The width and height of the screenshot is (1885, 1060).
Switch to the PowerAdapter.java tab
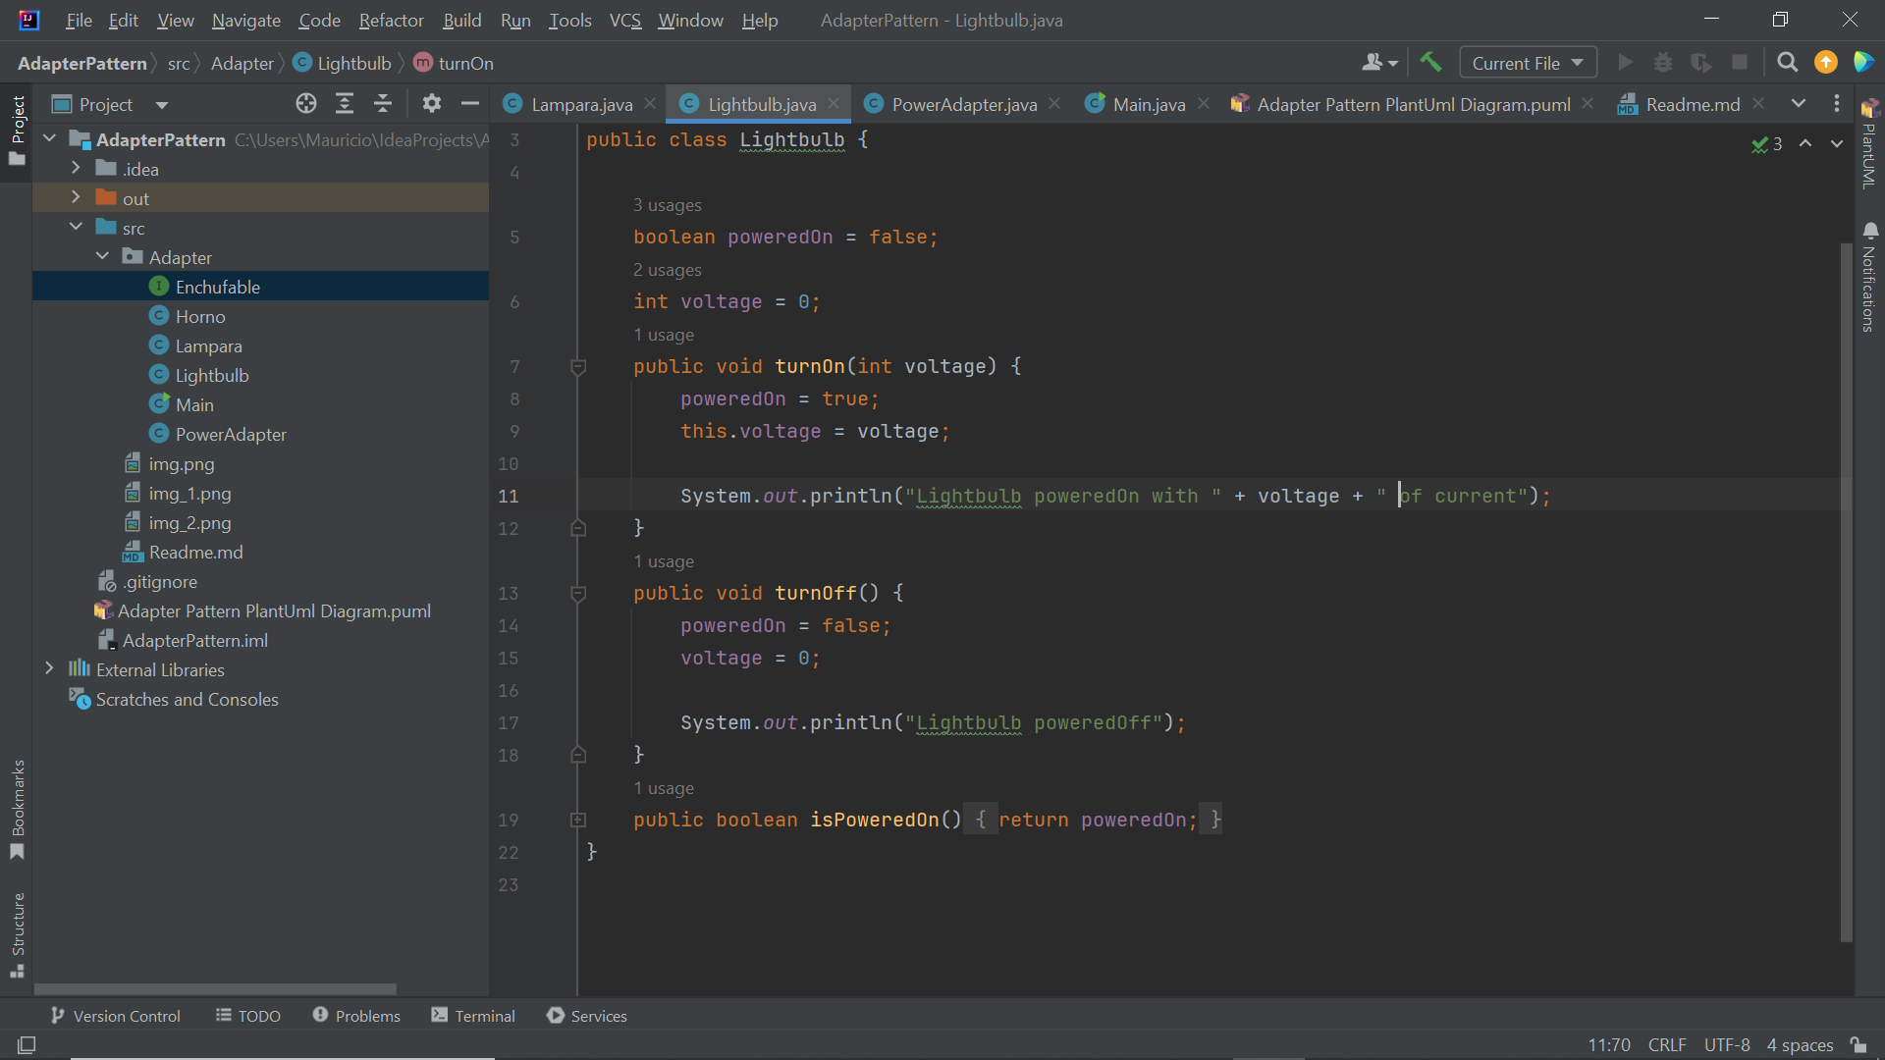click(x=963, y=104)
